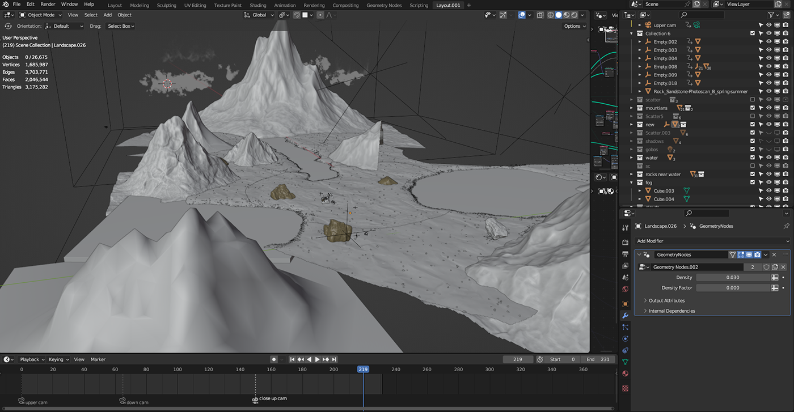This screenshot has height=412, width=794.
Task: Switch to wireframe viewport shading
Action: point(550,15)
